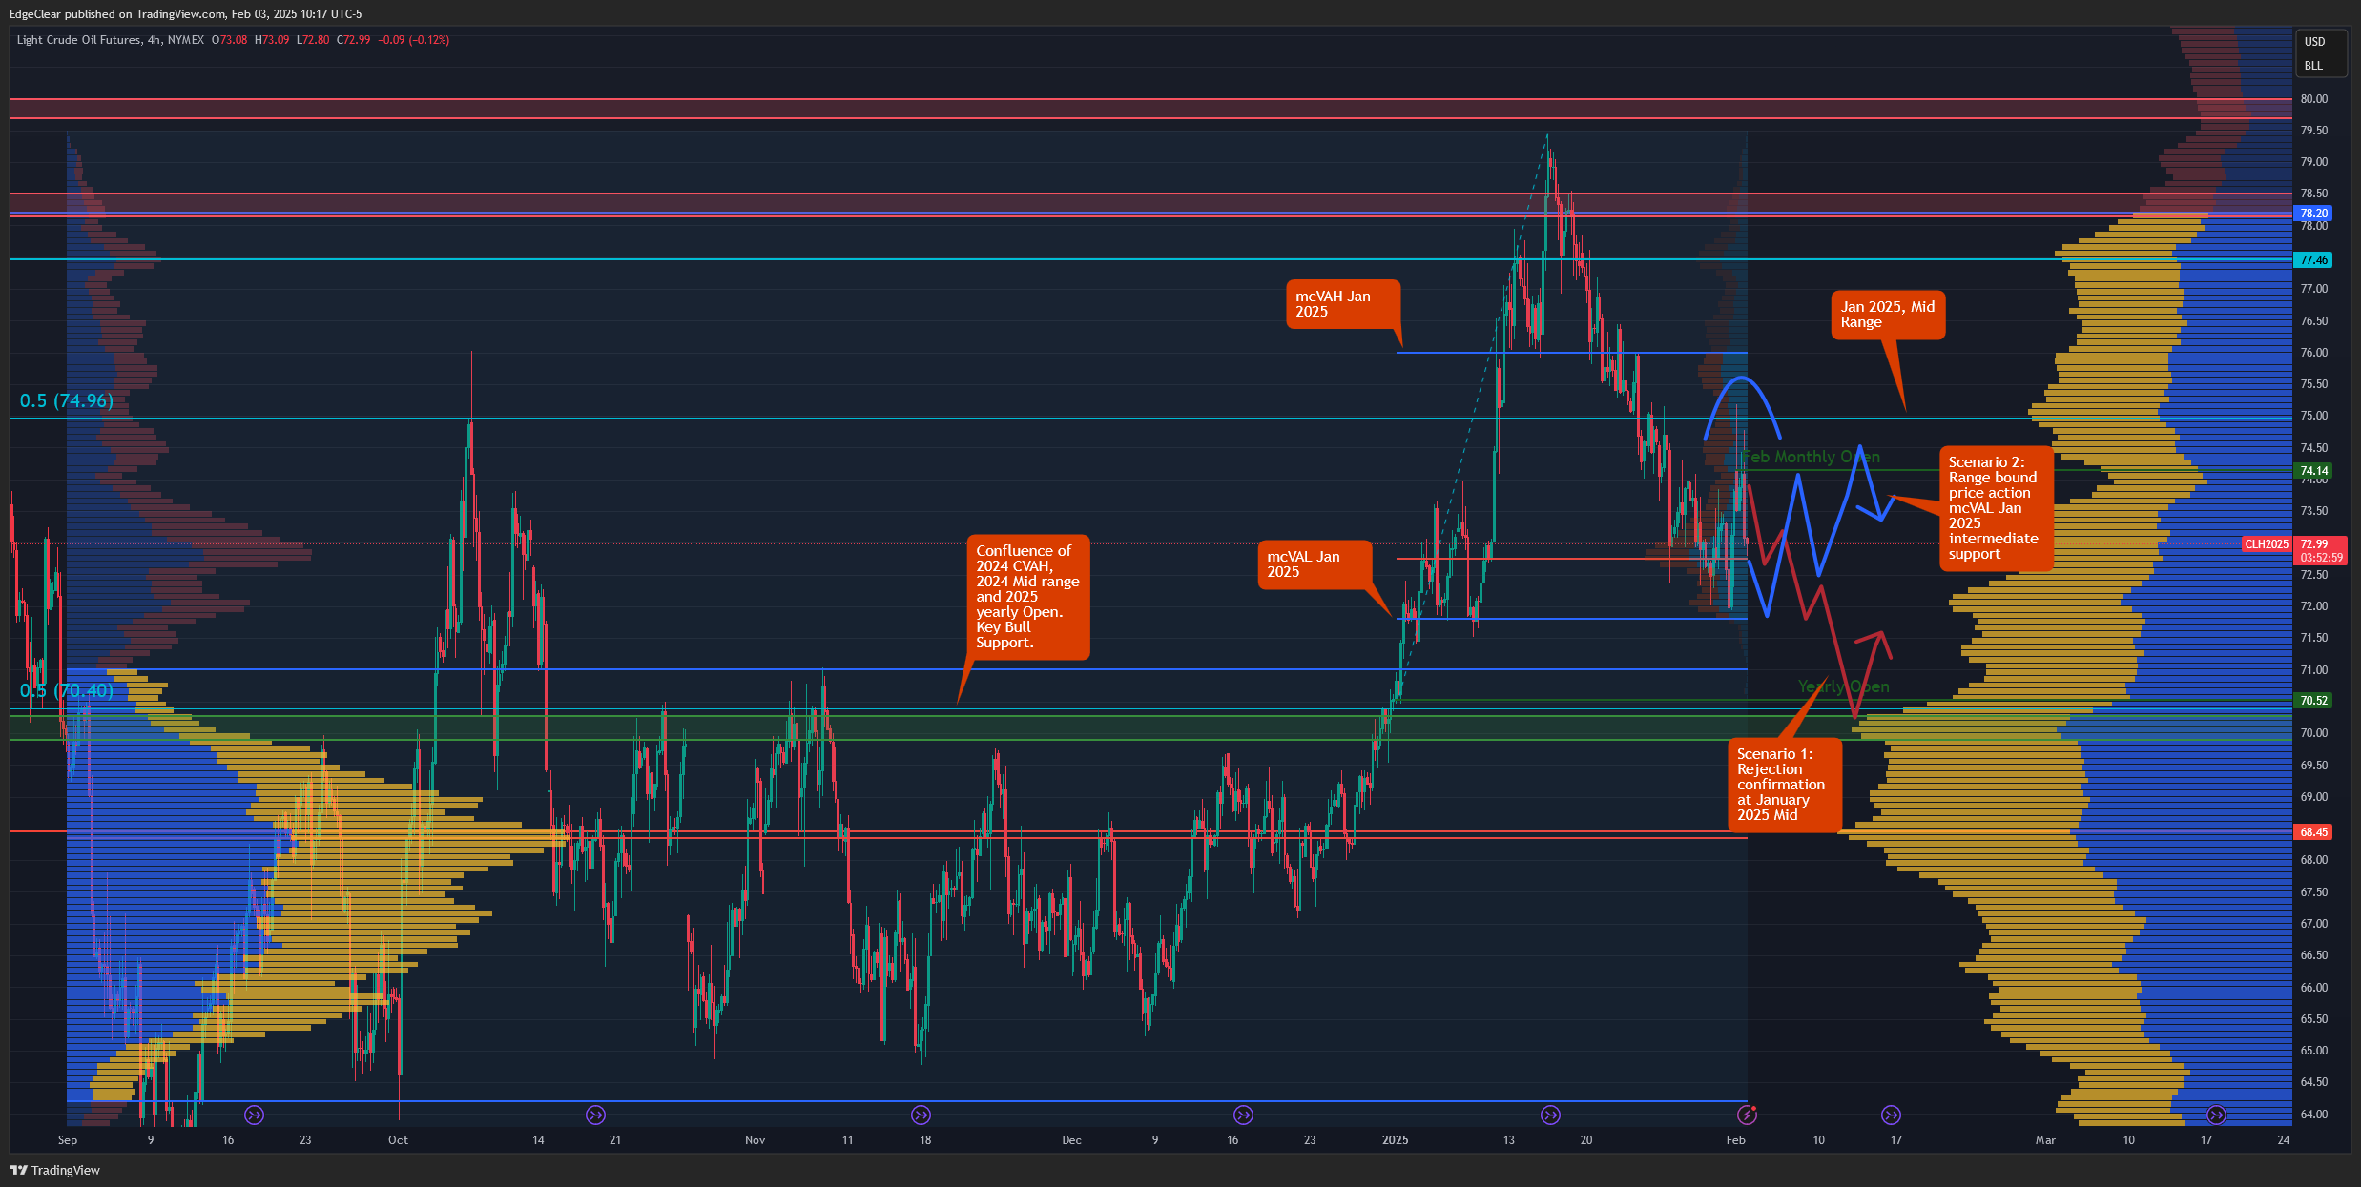
Task: Click the blue 78.20 price label
Action: coord(2313,214)
